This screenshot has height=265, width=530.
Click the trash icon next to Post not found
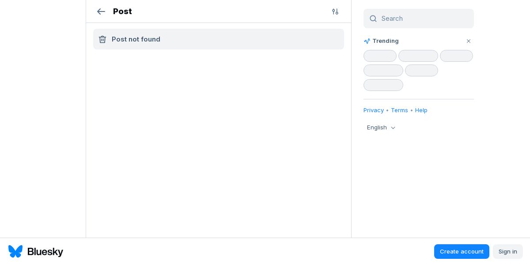click(102, 39)
